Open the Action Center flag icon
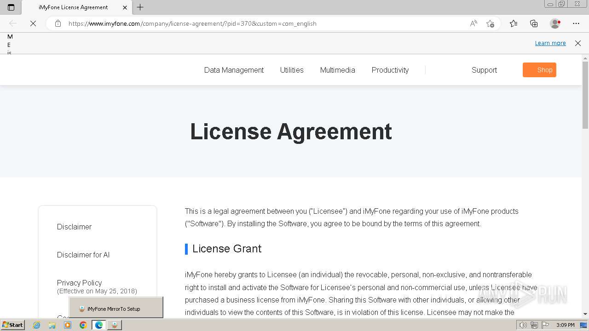The width and height of the screenshot is (589, 331). click(544, 325)
